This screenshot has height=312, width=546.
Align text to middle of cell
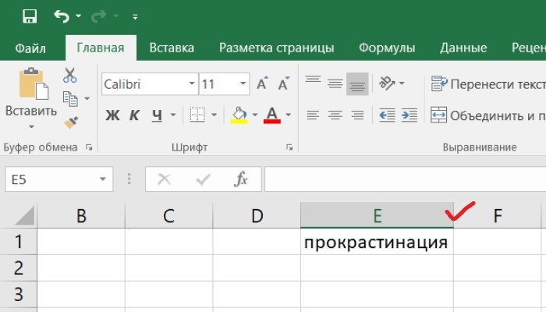click(x=335, y=83)
